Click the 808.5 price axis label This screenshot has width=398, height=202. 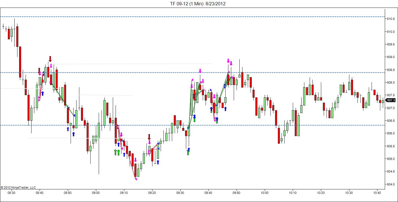(x=391, y=70)
